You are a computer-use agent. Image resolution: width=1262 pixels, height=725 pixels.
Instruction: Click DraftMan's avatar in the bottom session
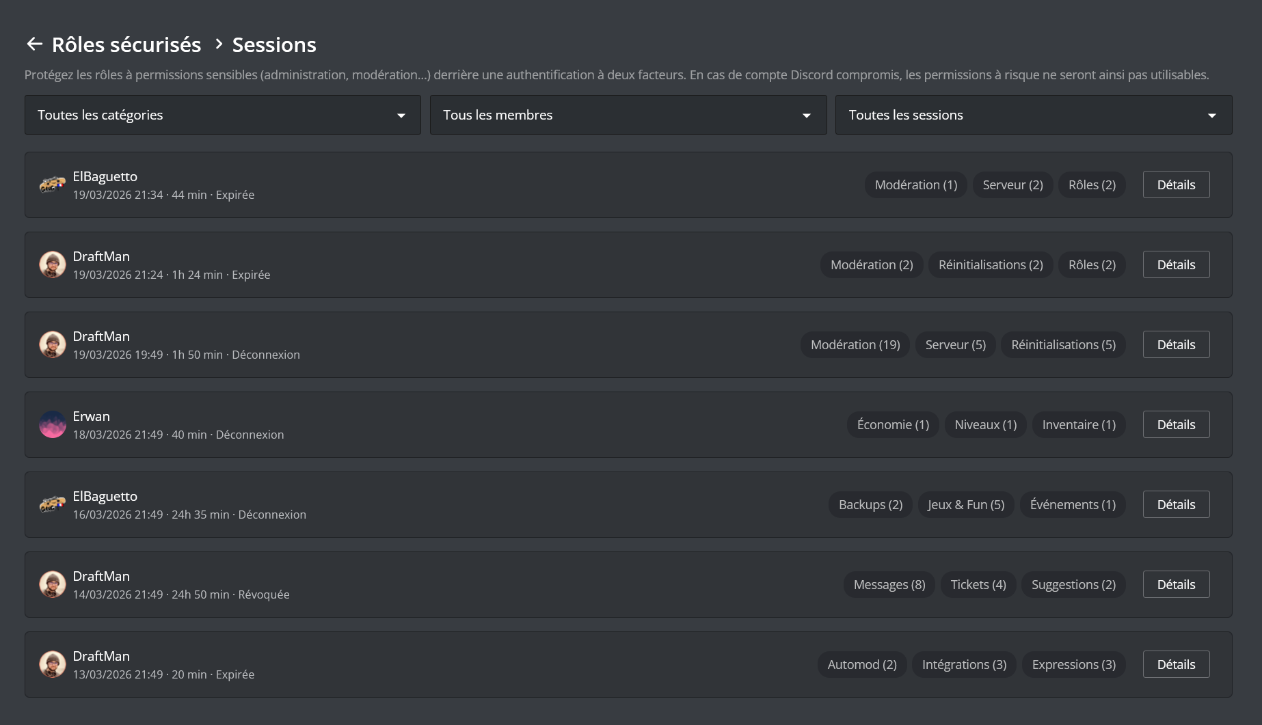click(x=53, y=664)
